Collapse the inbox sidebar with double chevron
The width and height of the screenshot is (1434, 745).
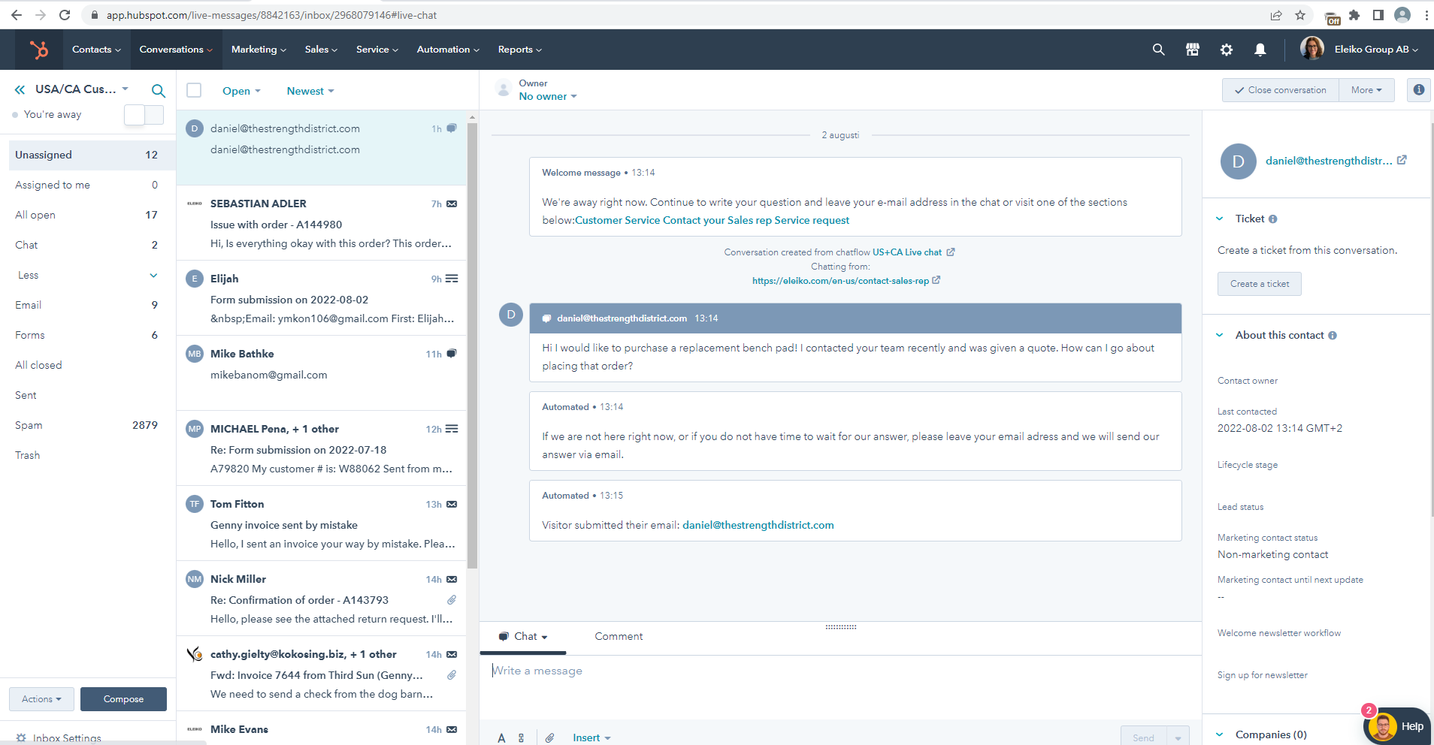[x=20, y=89]
